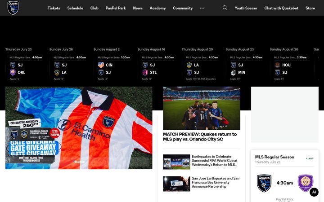Click the Quakes crest in the match card
Screen dimensions: 324x202
(264, 183)
